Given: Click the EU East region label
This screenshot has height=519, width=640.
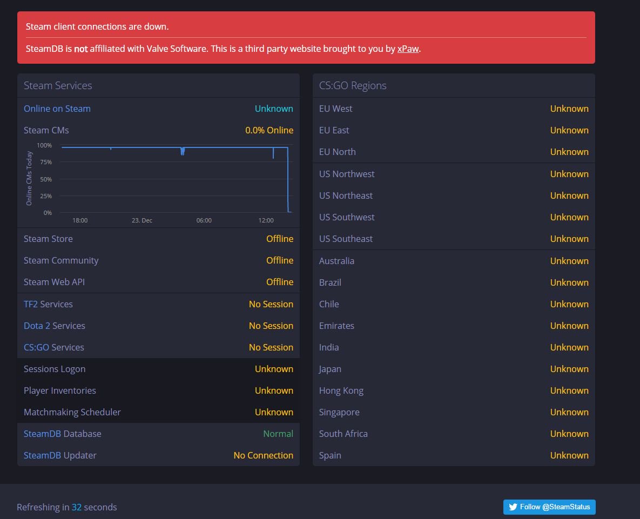Looking at the screenshot, I should tap(334, 130).
